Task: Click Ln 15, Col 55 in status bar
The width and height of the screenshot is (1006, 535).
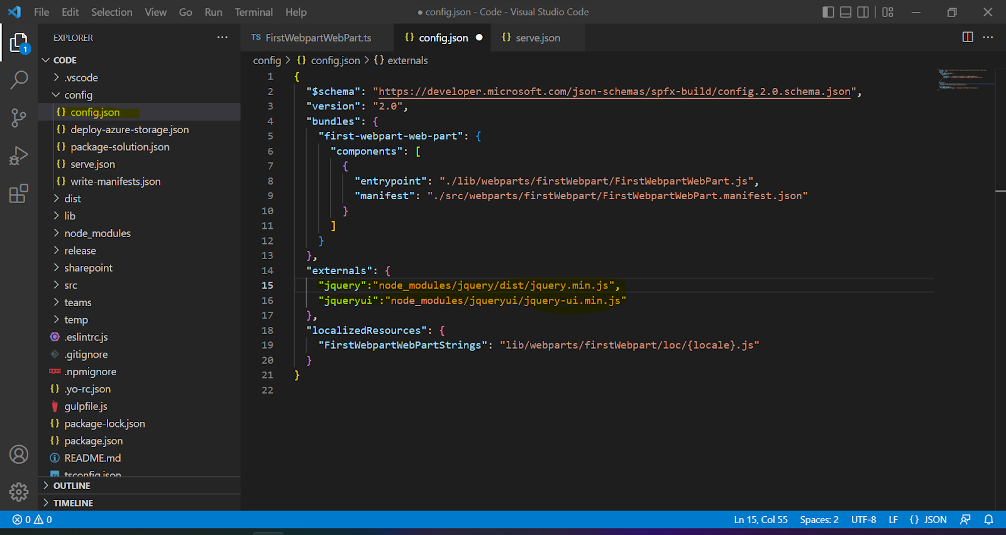Action: (x=761, y=520)
